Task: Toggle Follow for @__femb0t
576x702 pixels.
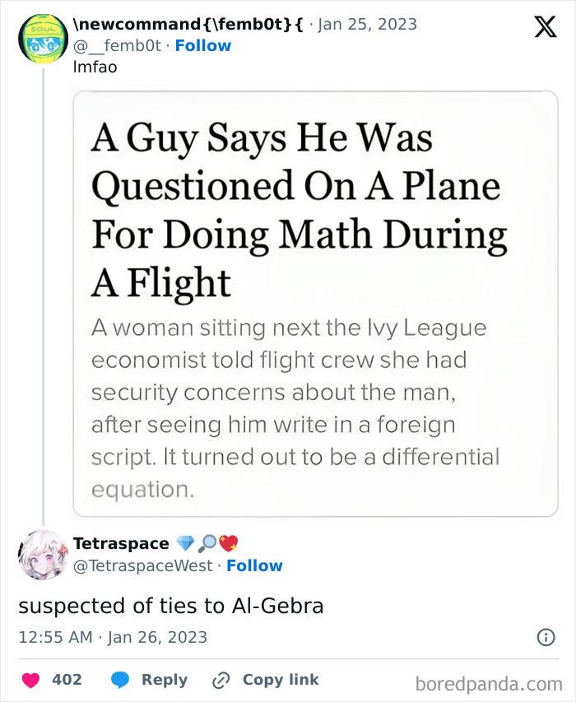Action: pyautogui.click(x=203, y=45)
